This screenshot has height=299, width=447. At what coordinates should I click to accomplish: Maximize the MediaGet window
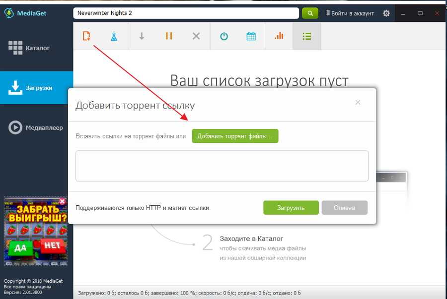[x=420, y=13]
